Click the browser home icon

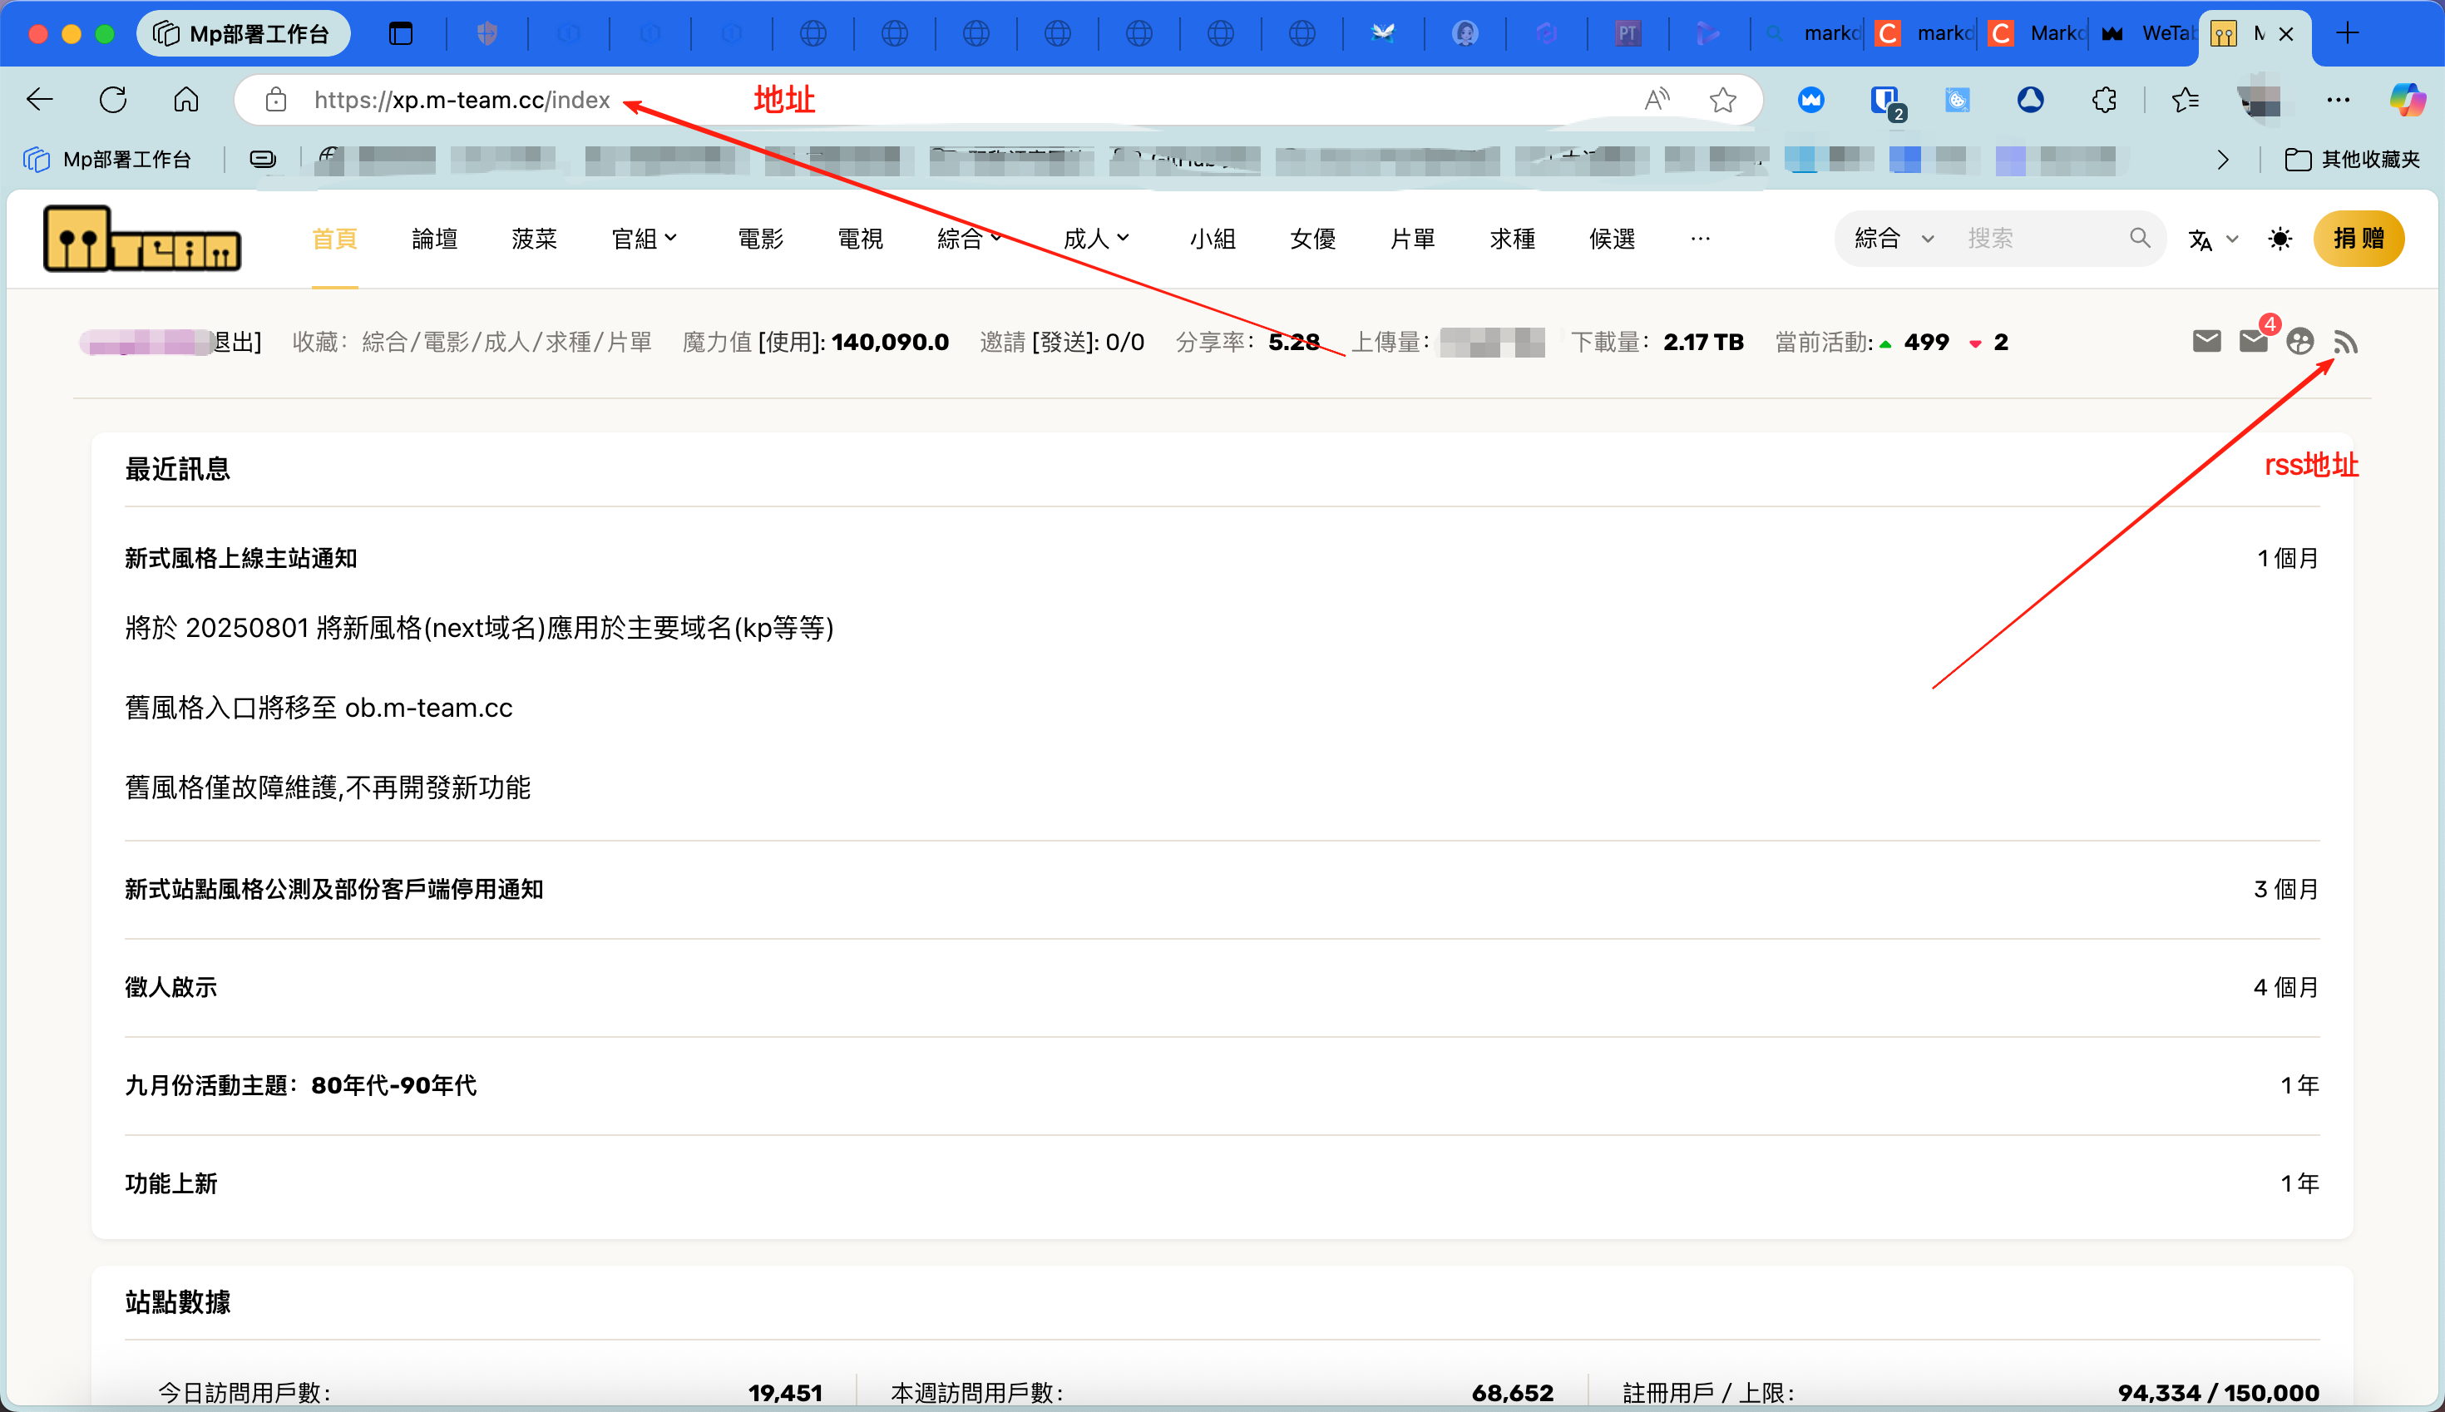coord(186,100)
